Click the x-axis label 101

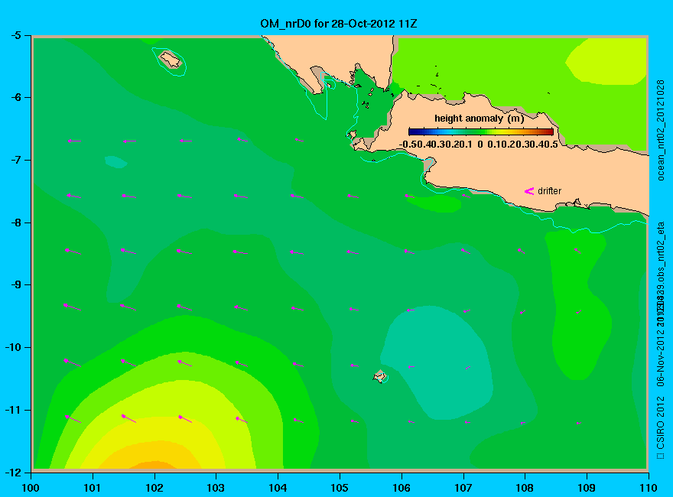(x=93, y=488)
